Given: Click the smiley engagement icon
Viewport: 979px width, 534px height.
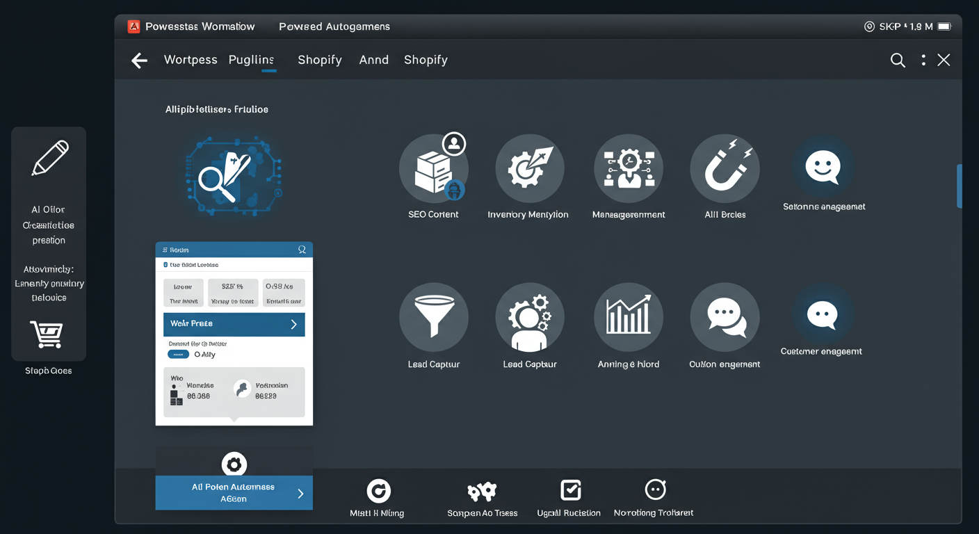Looking at the screenshot, I should tap(823, 167).
